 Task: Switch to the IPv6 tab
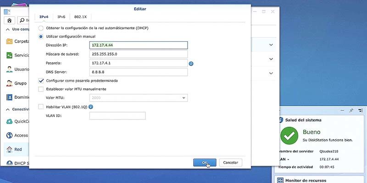click(x=61, y=17)
